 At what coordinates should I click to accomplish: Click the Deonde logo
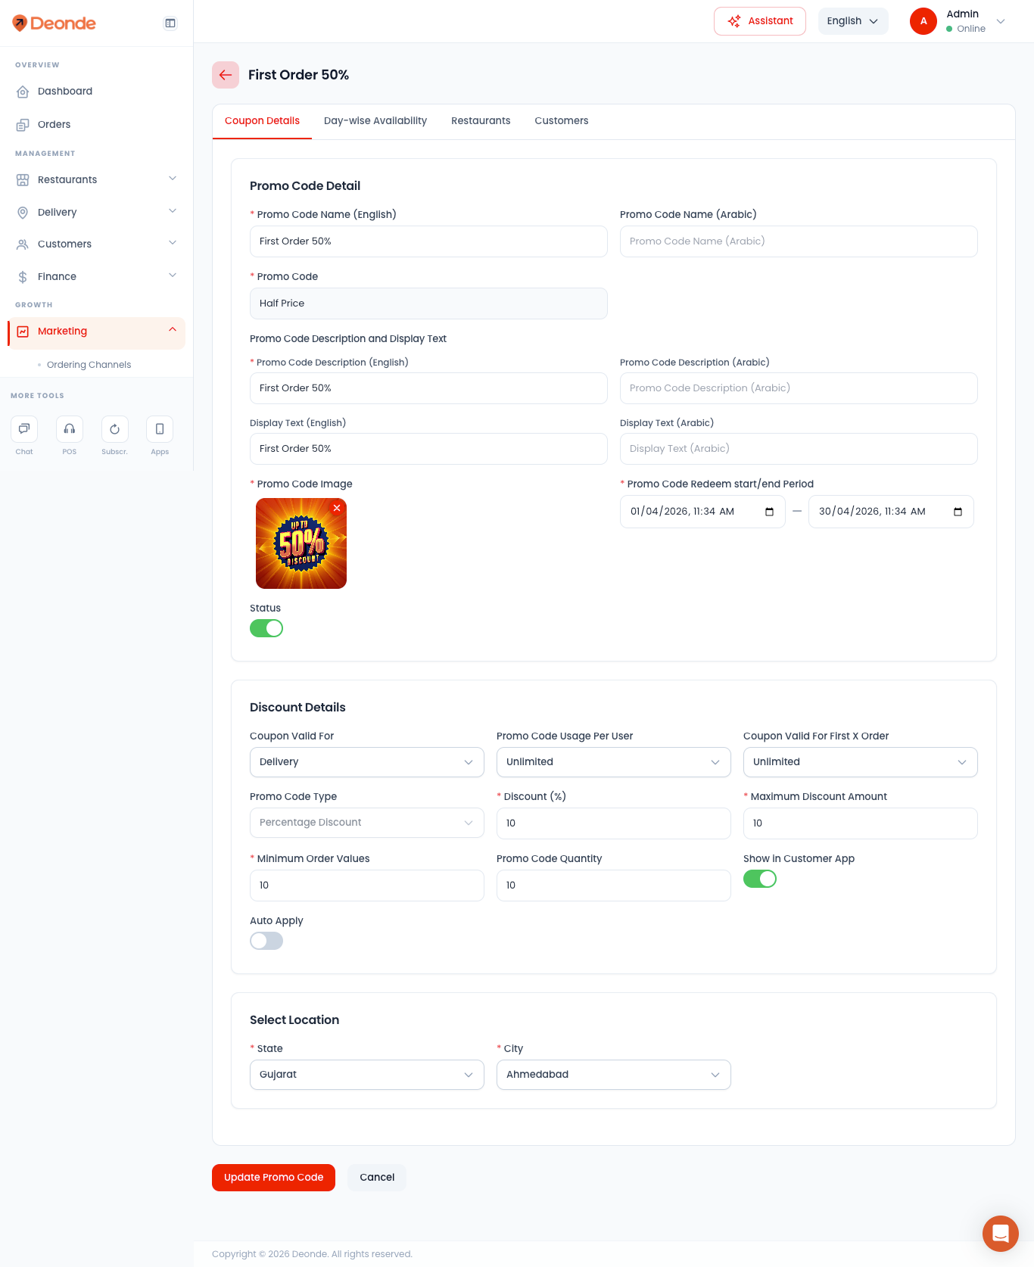click(54, 23)
